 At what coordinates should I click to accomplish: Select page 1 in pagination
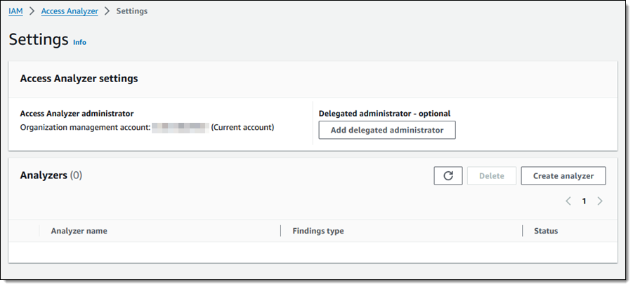tap(584, 201)
